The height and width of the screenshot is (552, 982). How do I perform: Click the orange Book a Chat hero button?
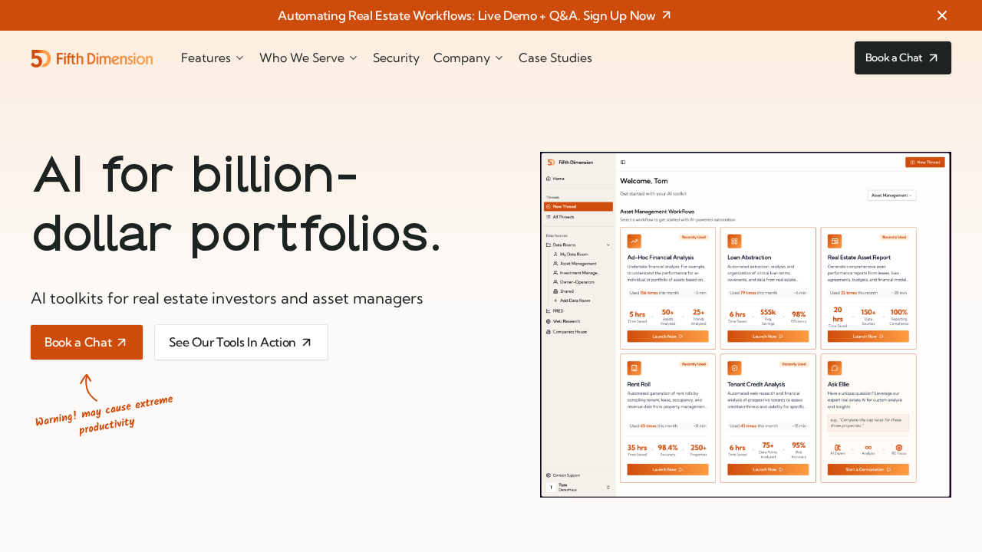[x=87, y=343]
